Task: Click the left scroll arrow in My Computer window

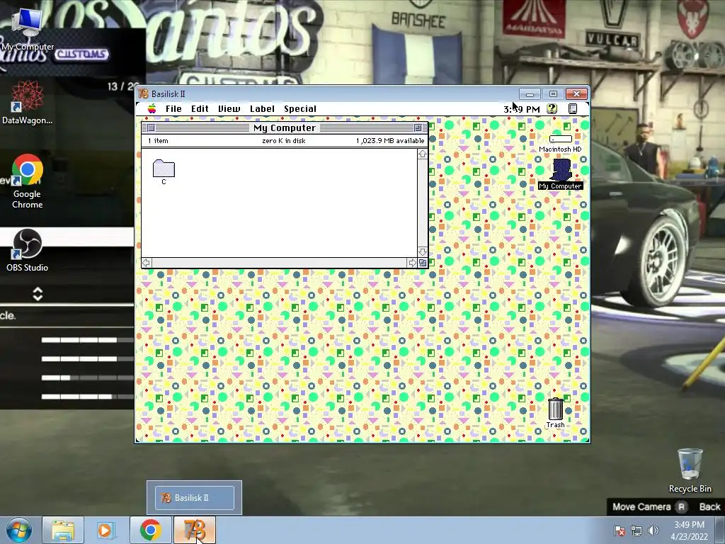Action: point(146,263)
